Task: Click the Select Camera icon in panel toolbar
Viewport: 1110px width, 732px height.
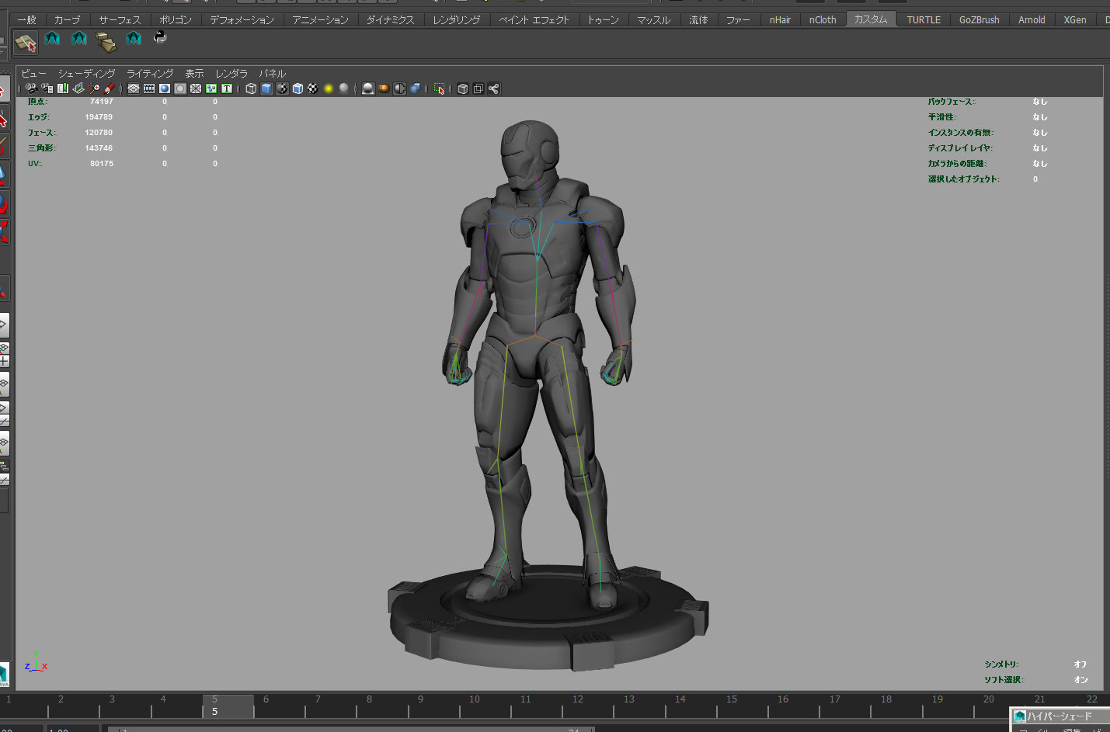Action: pos(30,88)
